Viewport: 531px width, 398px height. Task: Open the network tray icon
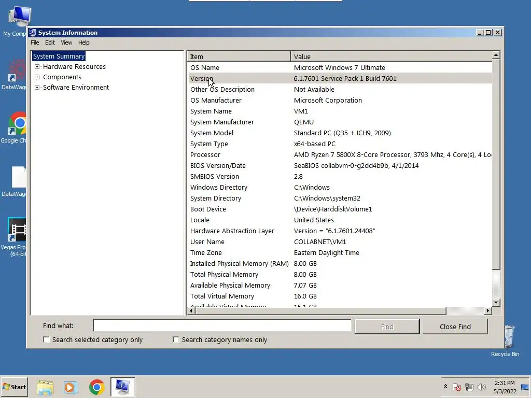pos(469,387)
